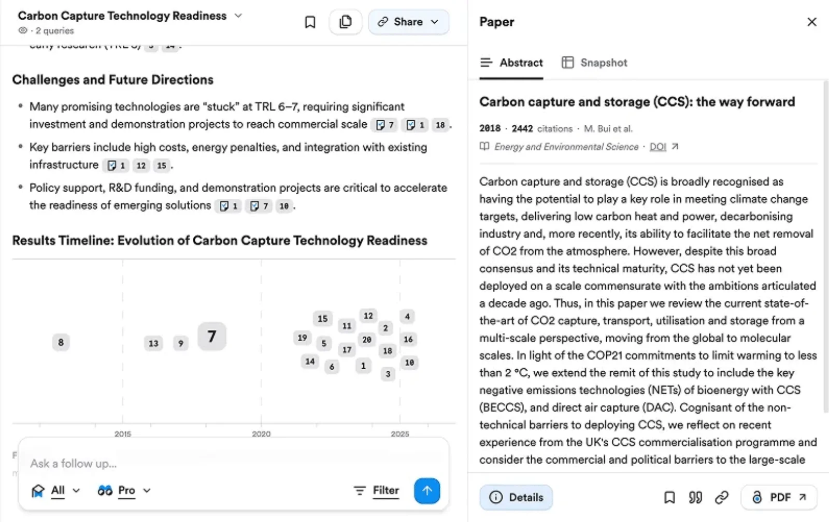Bookmark the Carbon Capture thread

tap(310, 22)
